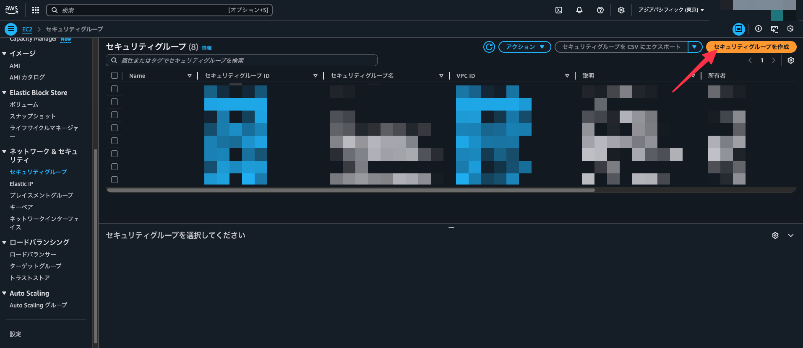Check the first security group row
This screenshot has width=803, height=348.
[x=115, y=89]
